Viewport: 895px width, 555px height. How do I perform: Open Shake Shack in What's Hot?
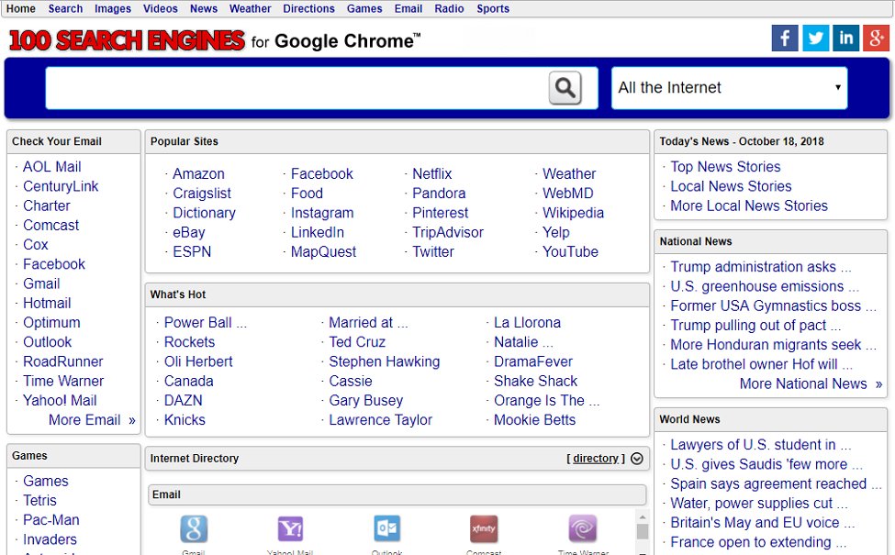tap(535, 381)
